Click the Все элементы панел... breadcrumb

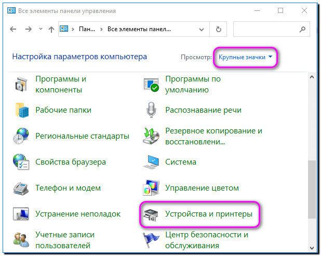[x=139, y=29]
